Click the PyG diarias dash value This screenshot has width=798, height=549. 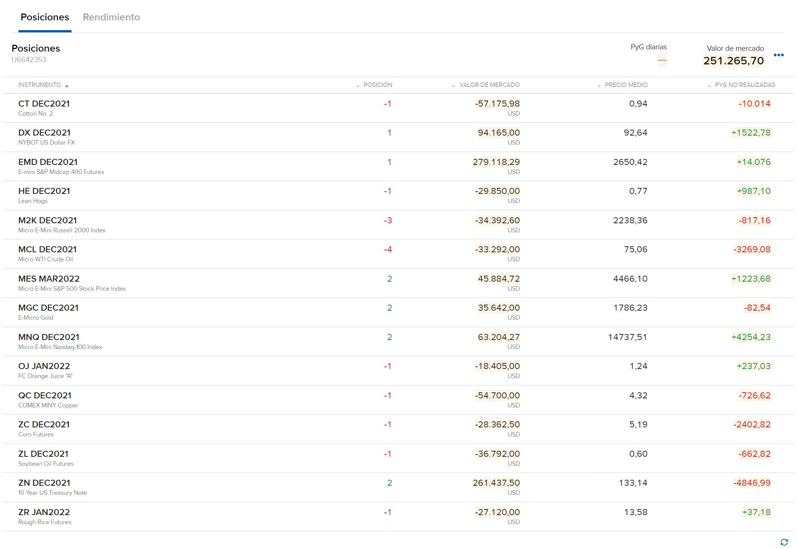(x=662, y=60)
